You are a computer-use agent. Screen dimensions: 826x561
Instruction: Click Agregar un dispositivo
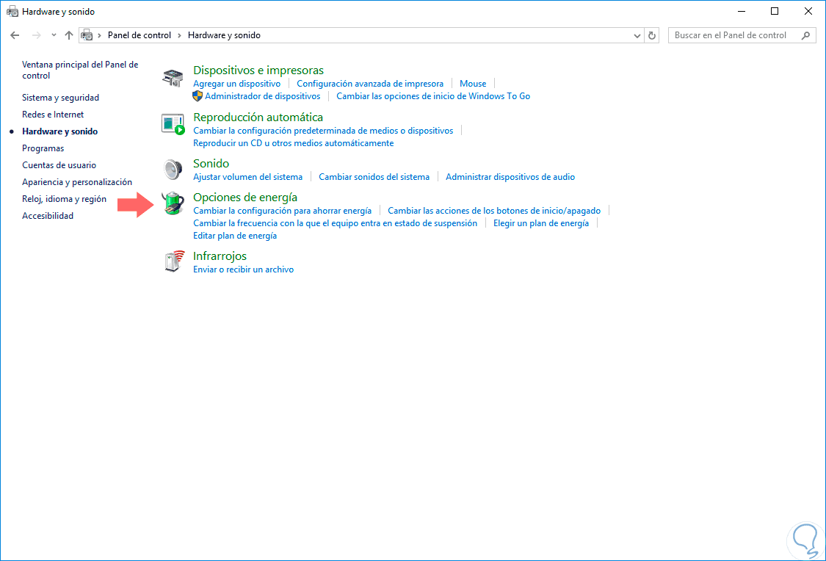(x=236, y=84)
